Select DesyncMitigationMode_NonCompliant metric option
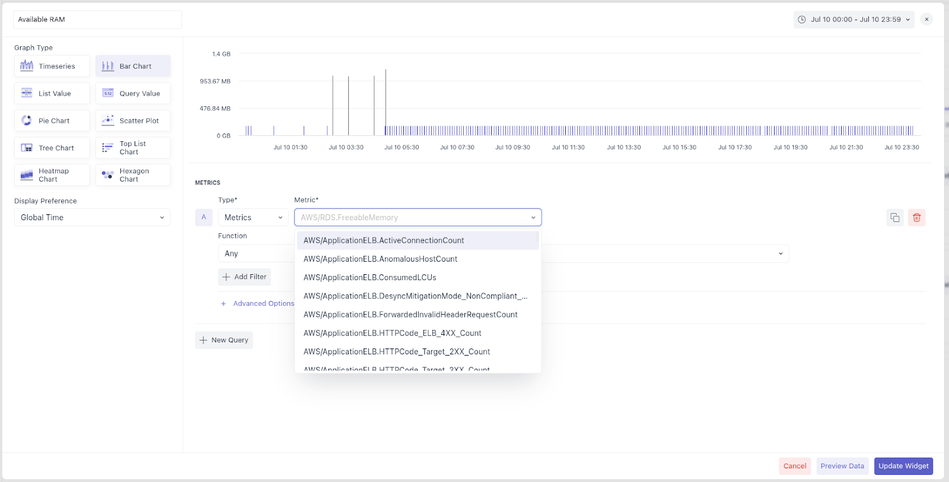The image size is (949, 482). pos(418,296)
